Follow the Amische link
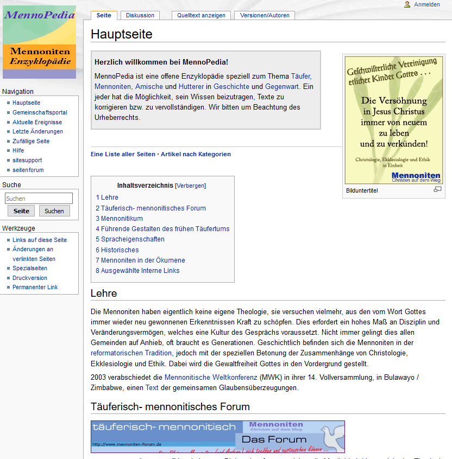This screenshot has height=459, width=452. click(149, 87)
